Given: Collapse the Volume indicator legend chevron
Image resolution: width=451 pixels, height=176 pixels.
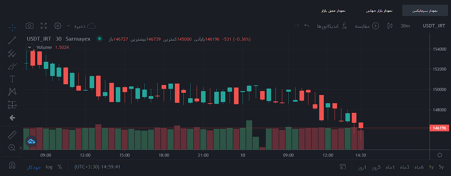Looking at the screenshot, I should click(x=30, y=47).
